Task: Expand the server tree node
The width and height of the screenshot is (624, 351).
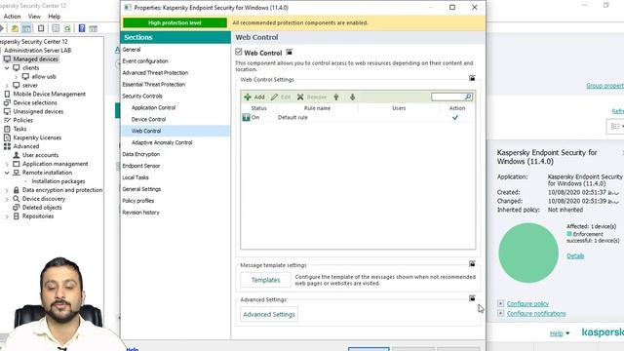Action: (7, 85)
